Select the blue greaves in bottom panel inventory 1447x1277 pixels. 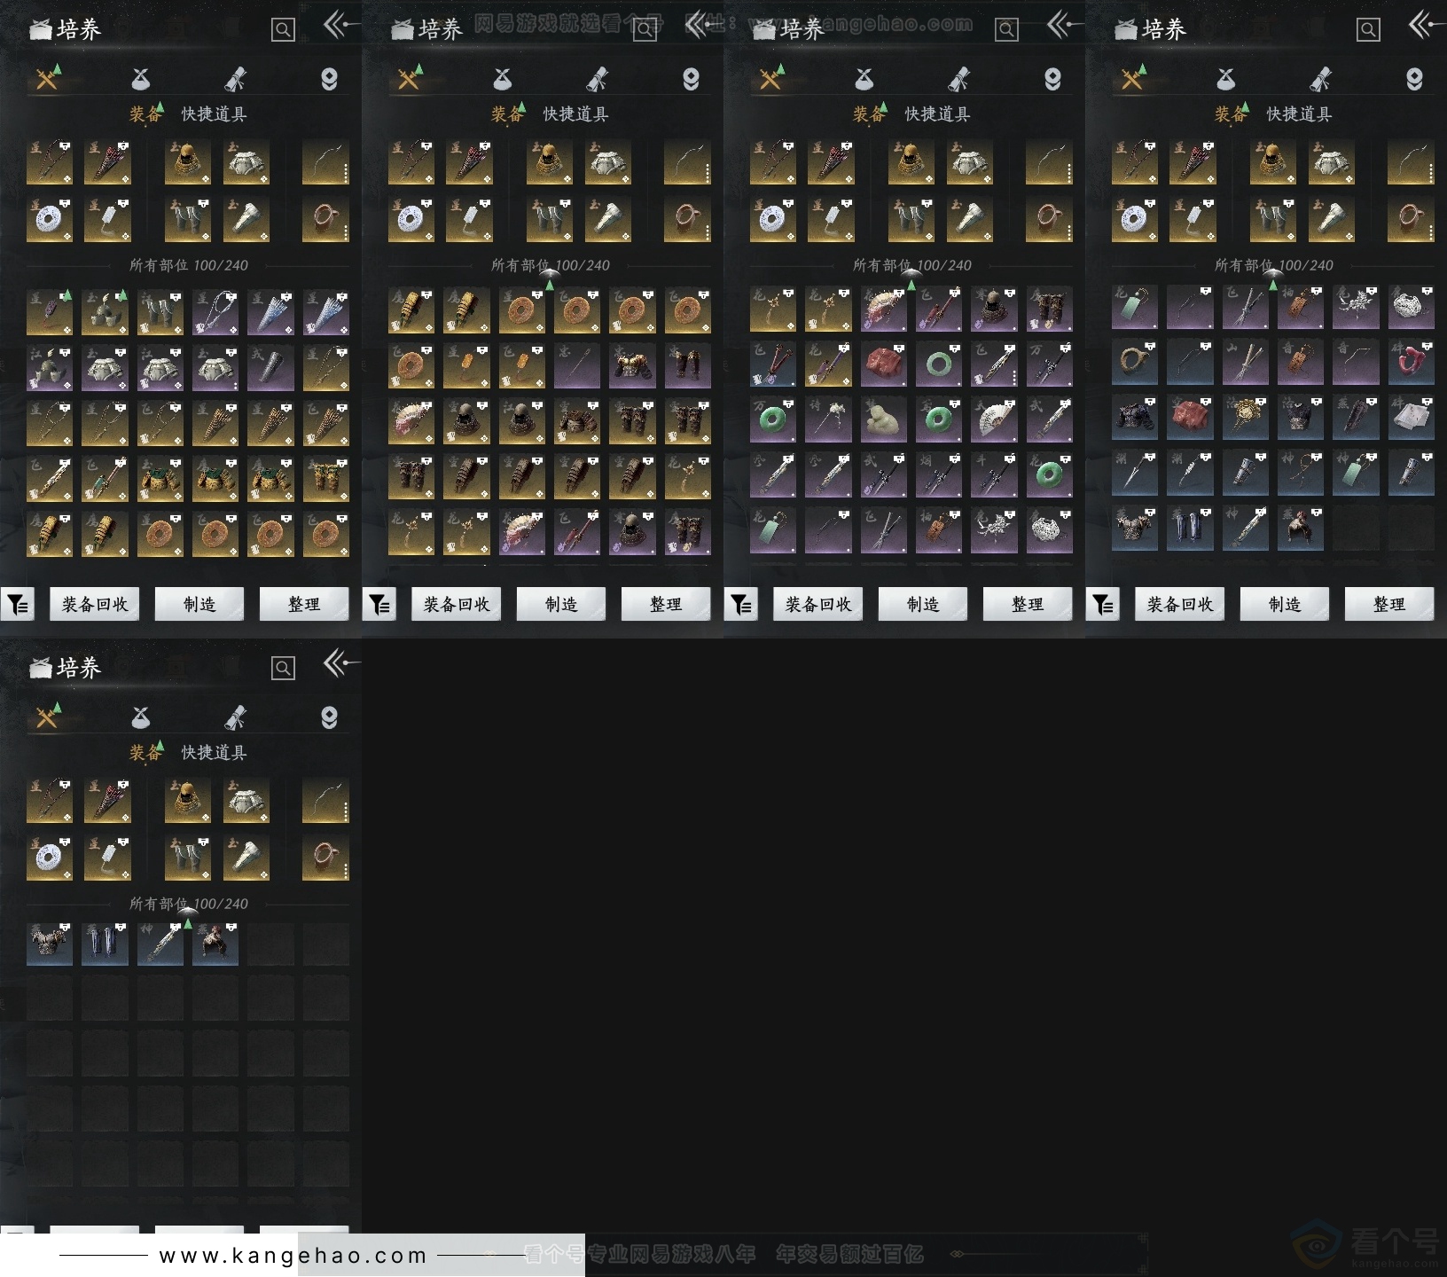pyautogui.click(x=105, y=944)
